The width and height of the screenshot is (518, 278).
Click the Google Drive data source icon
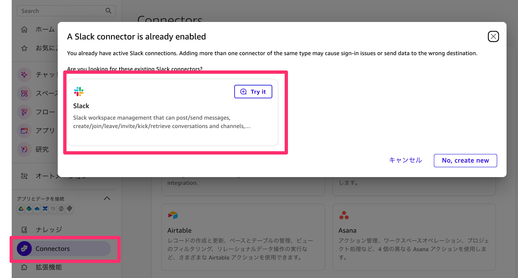coord(21,209)
